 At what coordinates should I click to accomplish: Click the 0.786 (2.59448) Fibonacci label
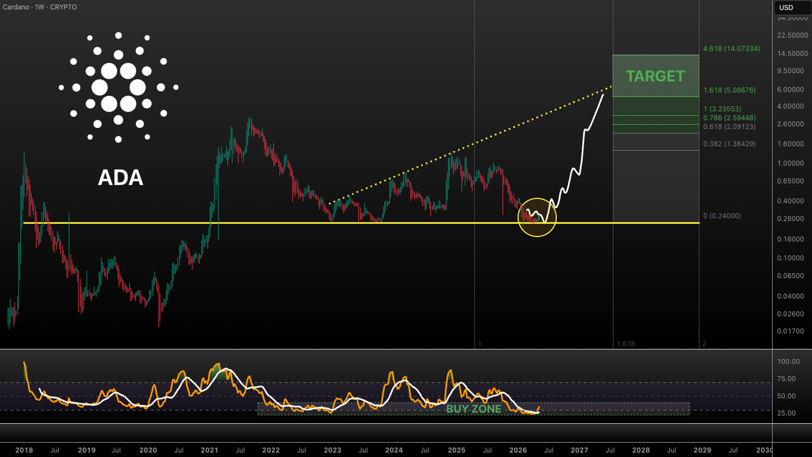tap(729, 118)
